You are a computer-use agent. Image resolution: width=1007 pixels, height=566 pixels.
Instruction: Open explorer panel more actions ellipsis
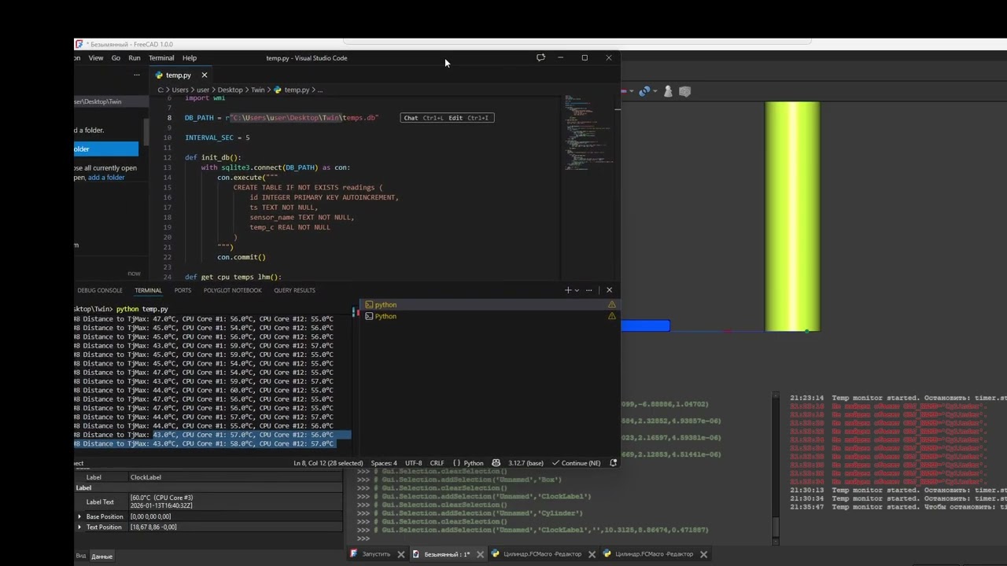point(137,75)
